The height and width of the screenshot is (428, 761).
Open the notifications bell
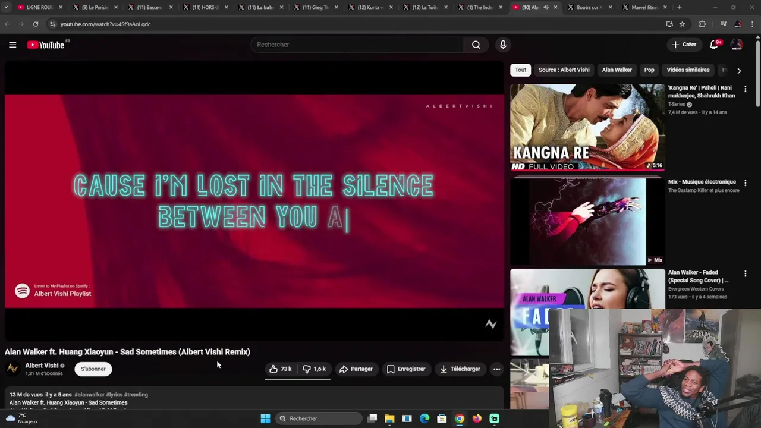[714, 45]
